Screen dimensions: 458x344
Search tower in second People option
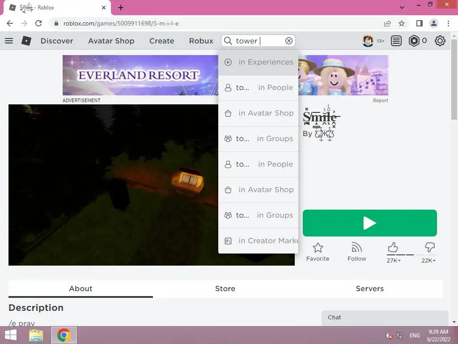click(258, 164)
